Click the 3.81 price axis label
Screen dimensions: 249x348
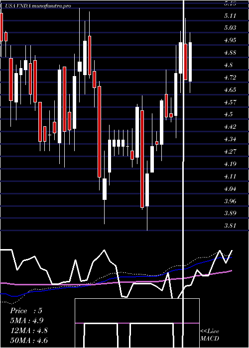point(230,226)
